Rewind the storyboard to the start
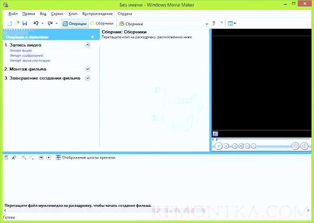Viewport: 314px width, 223px height. pyautogui.click(x=41, y=158)
